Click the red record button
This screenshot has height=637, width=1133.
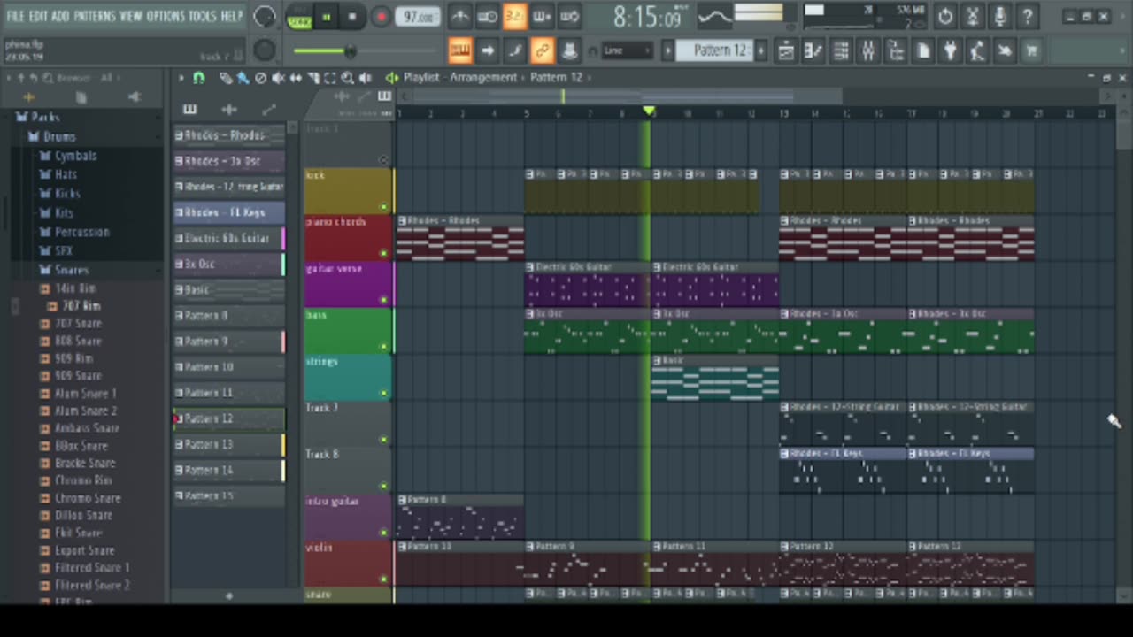click(x=380, y=17)
